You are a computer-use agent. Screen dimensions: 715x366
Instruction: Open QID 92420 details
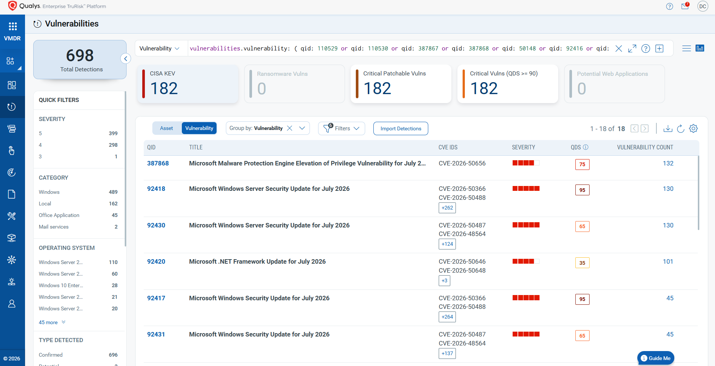click(x=156, y=261)
